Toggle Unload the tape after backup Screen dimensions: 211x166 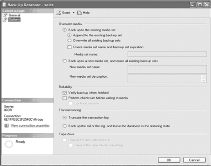65,140
